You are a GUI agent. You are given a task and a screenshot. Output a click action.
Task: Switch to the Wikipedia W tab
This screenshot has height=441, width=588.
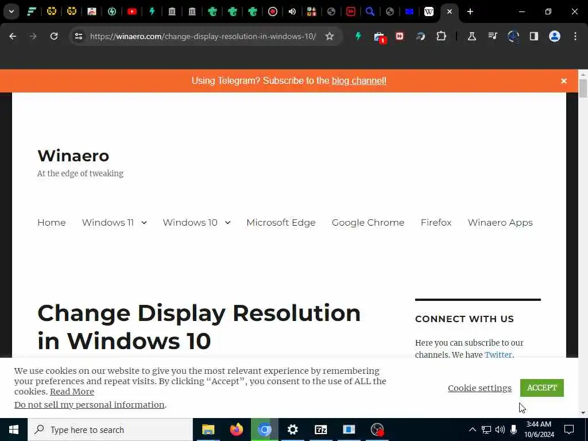click(x=428, y=11)
